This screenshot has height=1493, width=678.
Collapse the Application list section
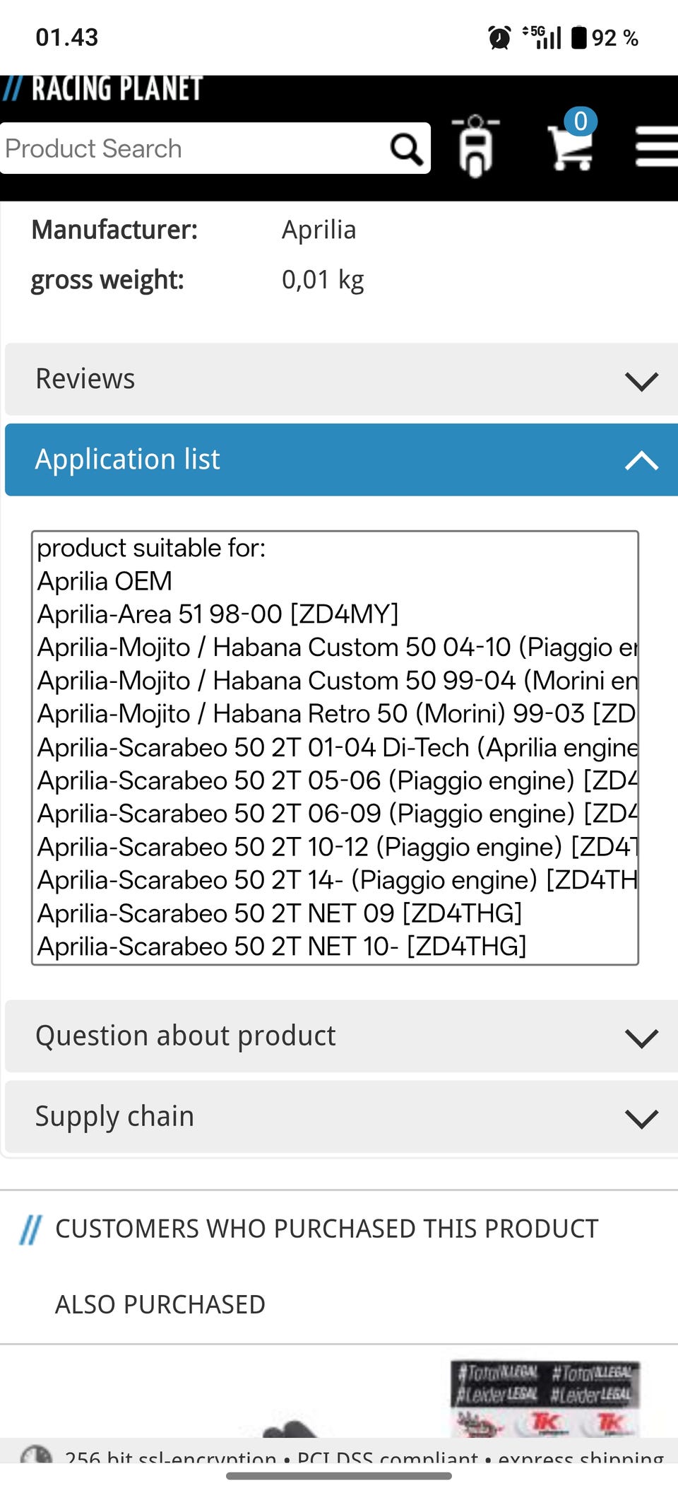[340, 460]
